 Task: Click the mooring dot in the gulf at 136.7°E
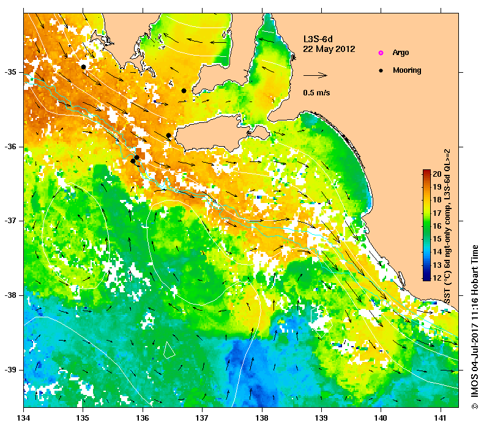point(184,90)
